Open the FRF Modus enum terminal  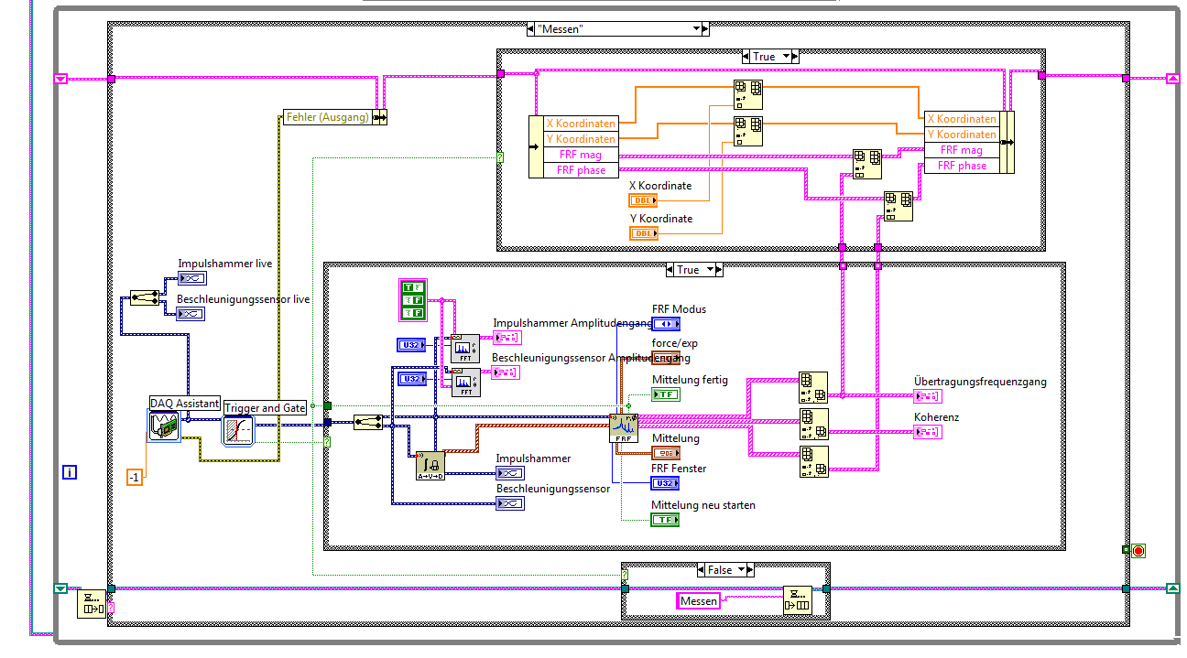(x=666, y=324)
